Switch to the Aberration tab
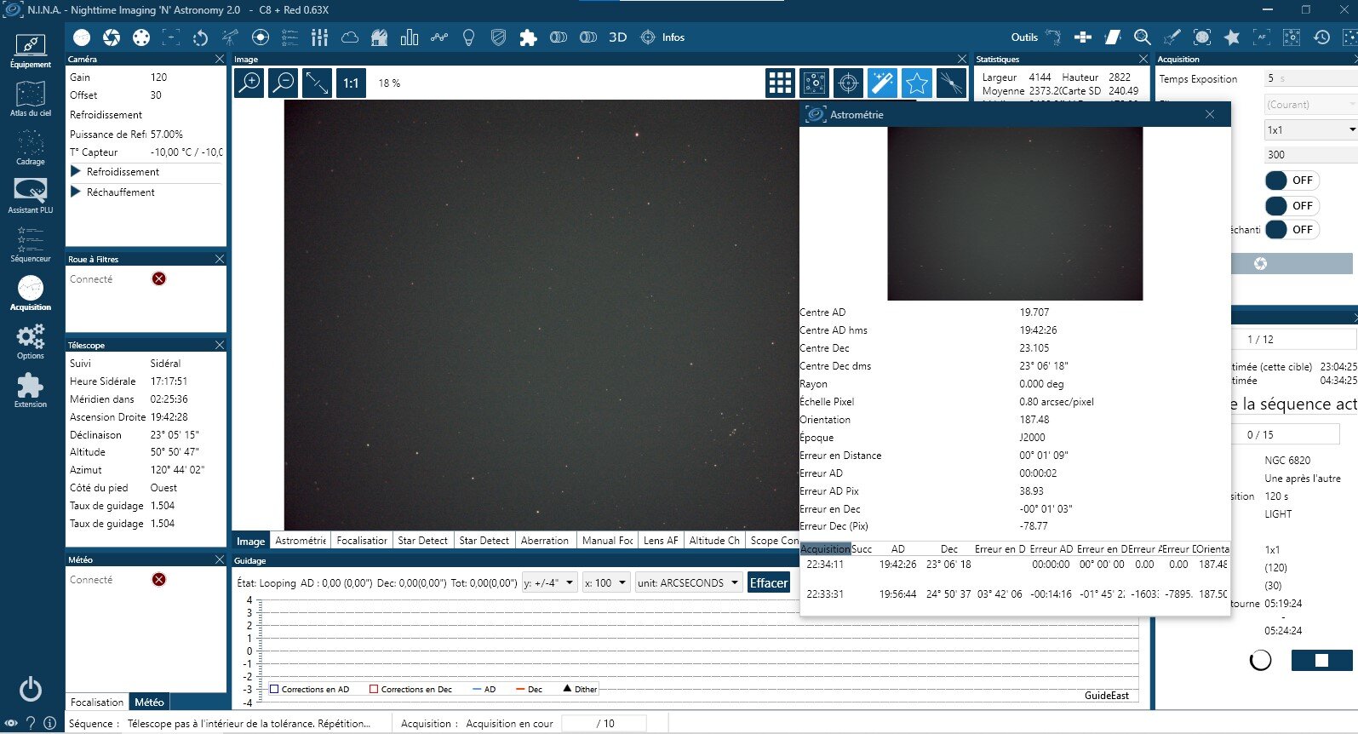Viewport: 1358px width, 734px height. [x=545, y=541]
